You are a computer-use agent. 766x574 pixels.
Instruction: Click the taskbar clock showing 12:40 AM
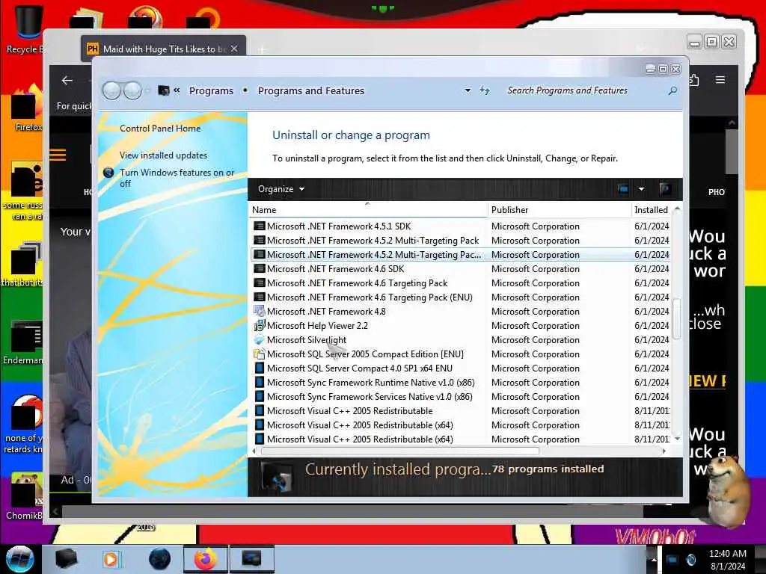pyautogui.click(x=727, y=560)
